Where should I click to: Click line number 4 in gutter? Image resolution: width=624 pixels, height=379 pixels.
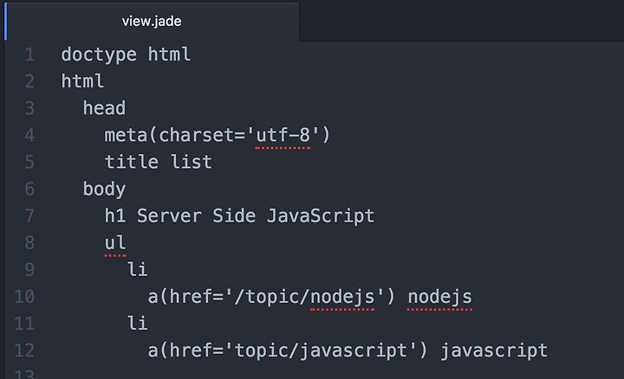click(x=29, y=135)
